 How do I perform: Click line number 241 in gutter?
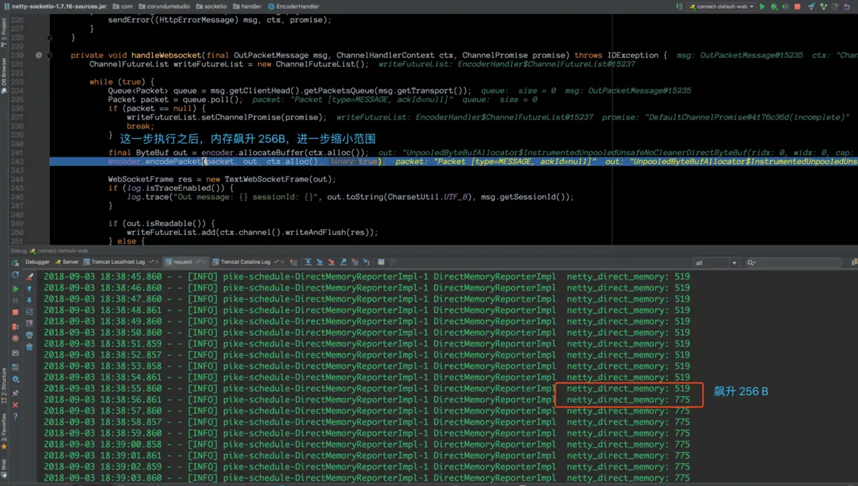(x=17, y=153)
